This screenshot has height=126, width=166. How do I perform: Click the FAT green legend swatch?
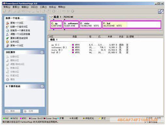coord(4,118)
